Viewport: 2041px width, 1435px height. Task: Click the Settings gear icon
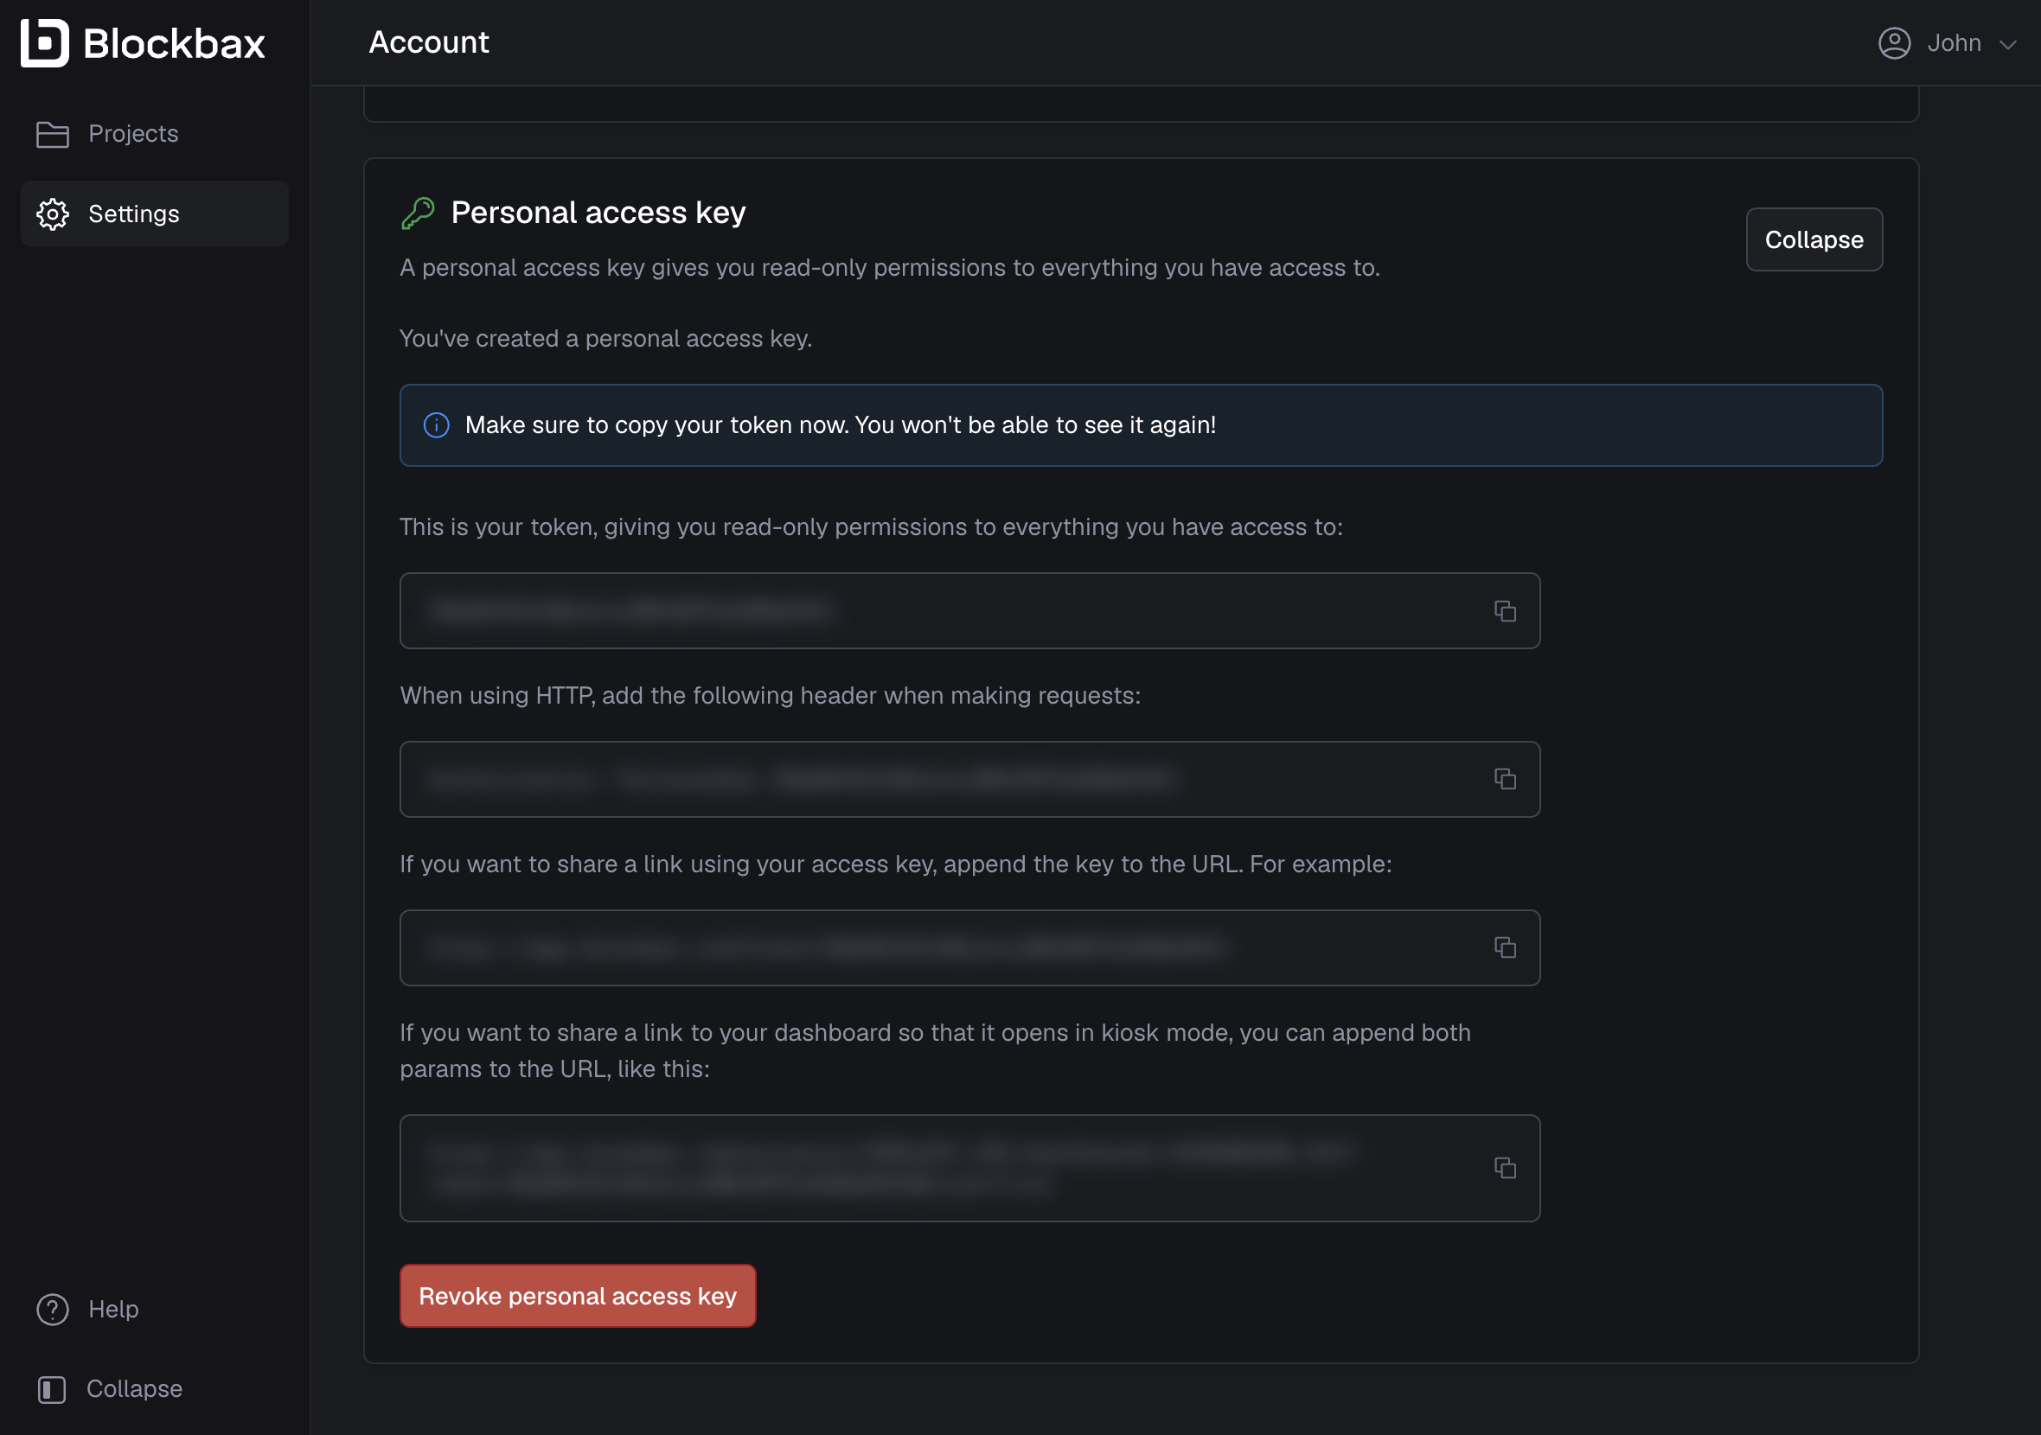53,214
